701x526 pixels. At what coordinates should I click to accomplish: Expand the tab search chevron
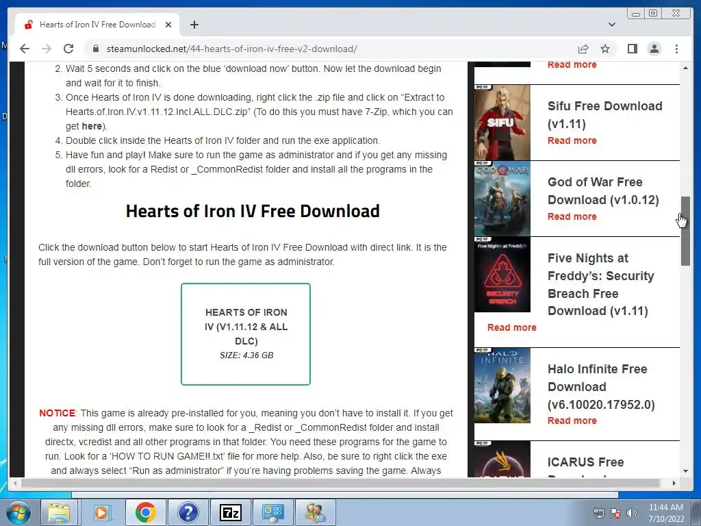pos(611,25)
